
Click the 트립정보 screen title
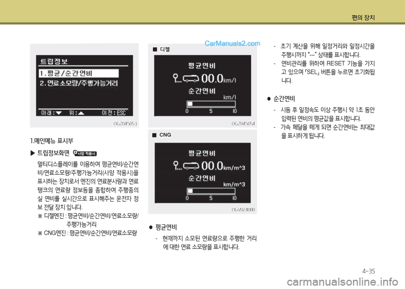(54, 62)
